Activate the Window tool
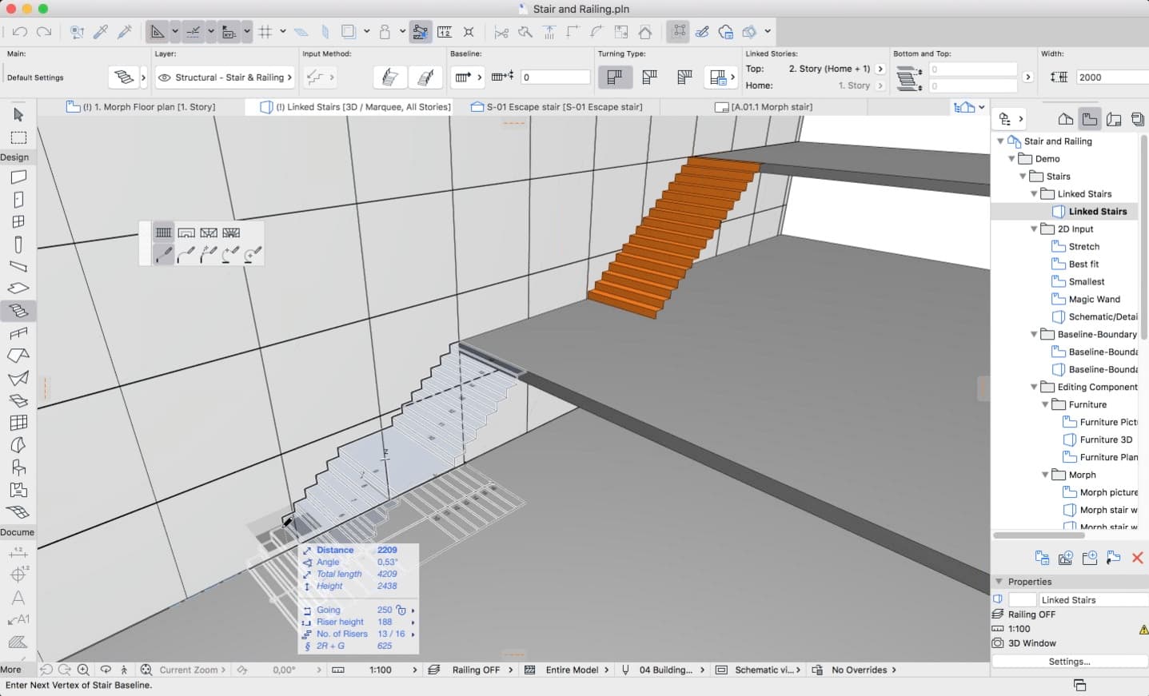The height and width of the screenshot is (696, 1149). pyautogui.click(x=18, y=221)
